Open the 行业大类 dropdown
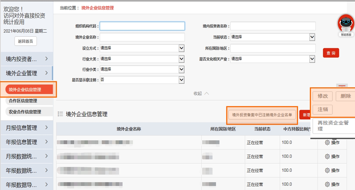 pyautogui.click(x=182, y=59)
